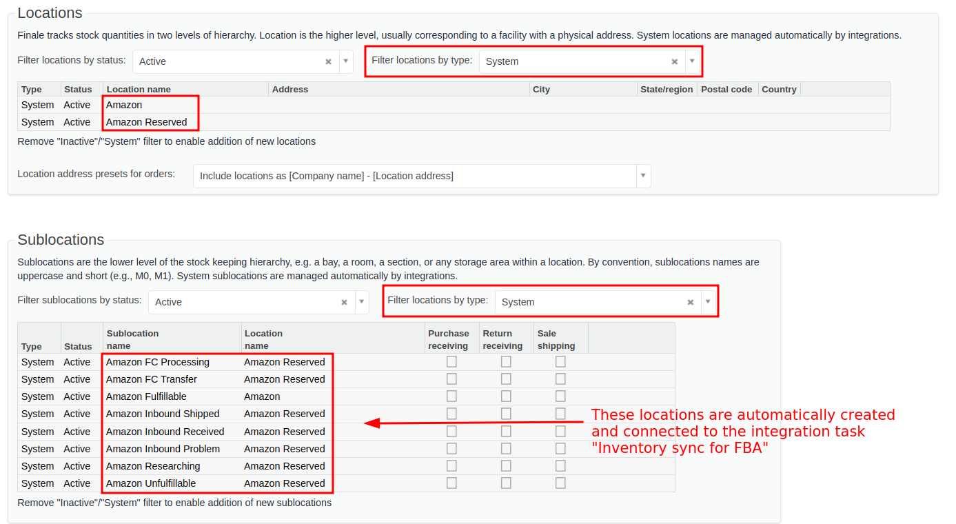The image size is (956, 524).
Task: Toggle Return receiving for Amazon Unfulfillable
Action: 506,483
